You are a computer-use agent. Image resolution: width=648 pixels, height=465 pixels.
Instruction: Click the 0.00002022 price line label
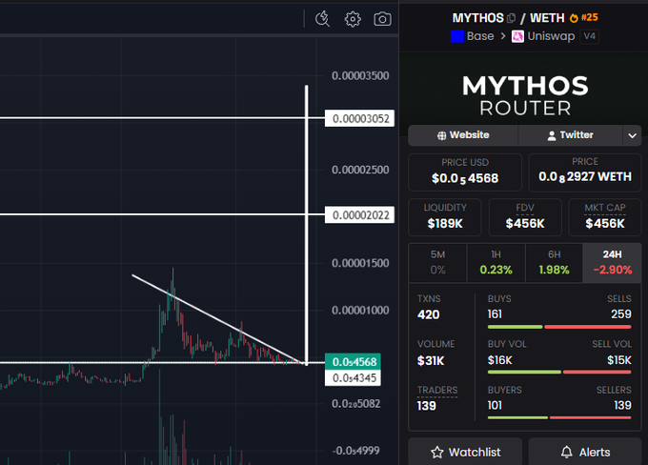point(359,215)
